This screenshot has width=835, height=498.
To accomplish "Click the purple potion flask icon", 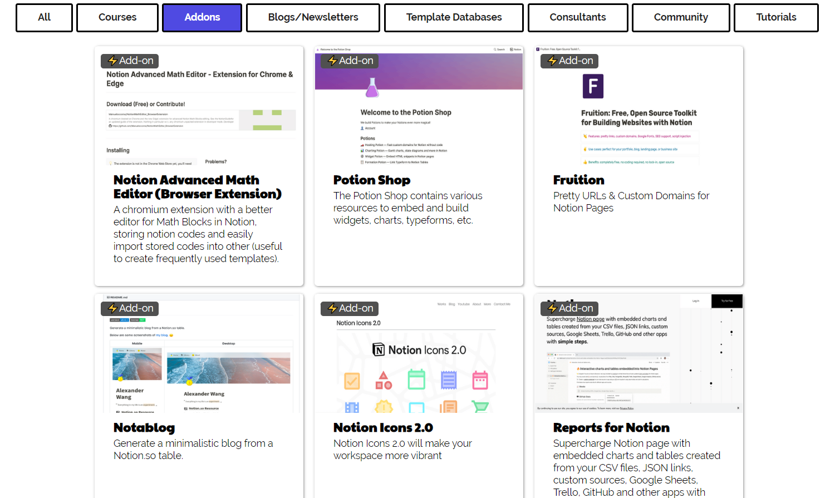I will click(372, 88).
